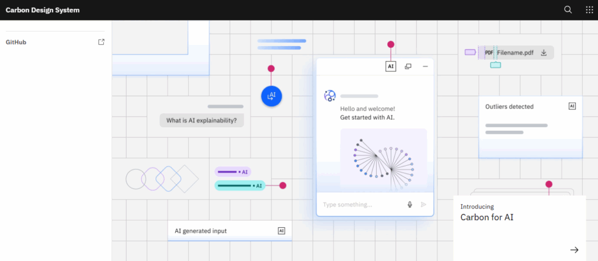Click the Type something chat input field
The height and width of the screenshot is (261, 598).
point(362,204)
